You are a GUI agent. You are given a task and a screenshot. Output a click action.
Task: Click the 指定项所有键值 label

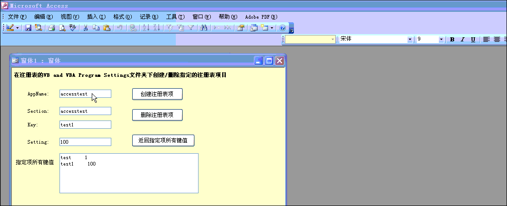coord(35,162)
